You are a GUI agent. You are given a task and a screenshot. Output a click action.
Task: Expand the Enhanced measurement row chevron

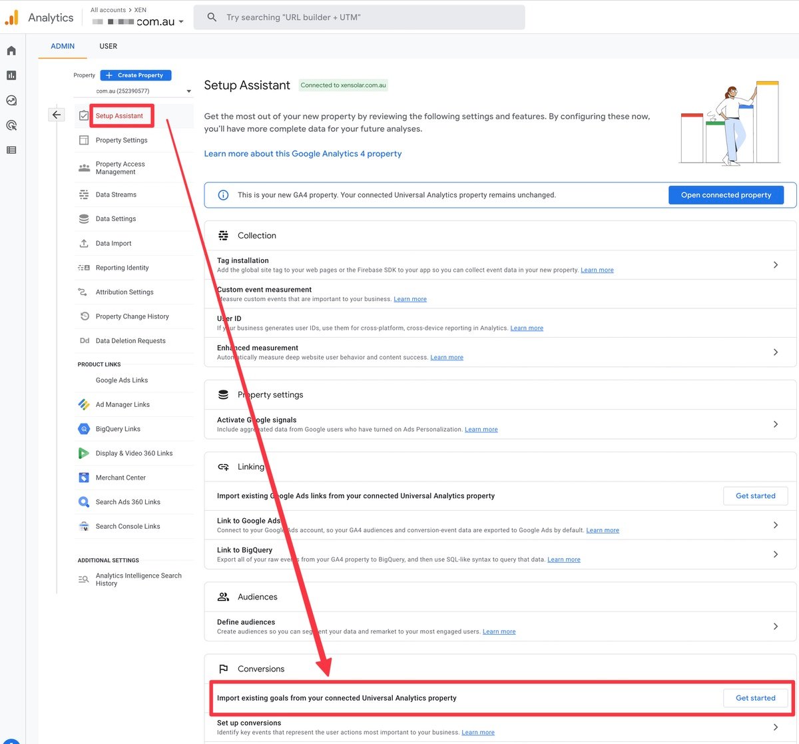pyautogui.click(x=775, y=352)
